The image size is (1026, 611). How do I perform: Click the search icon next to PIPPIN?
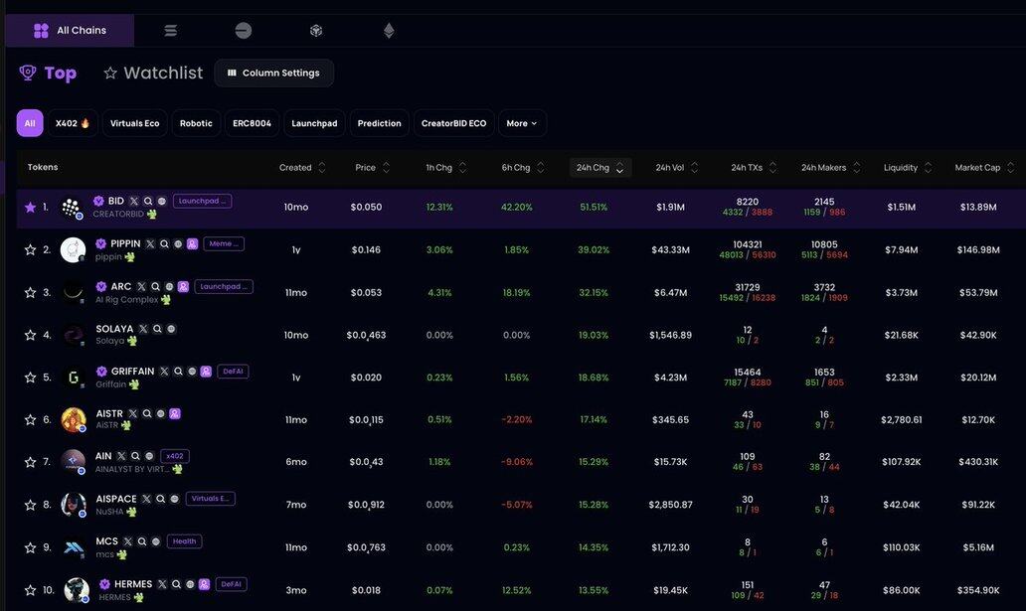pos(164,243)
